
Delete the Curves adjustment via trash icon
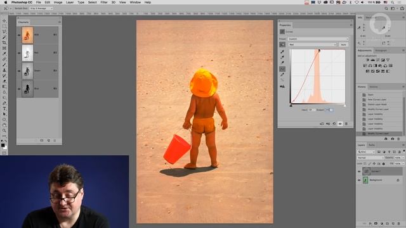pyautogui.click(x=346, y=124)
